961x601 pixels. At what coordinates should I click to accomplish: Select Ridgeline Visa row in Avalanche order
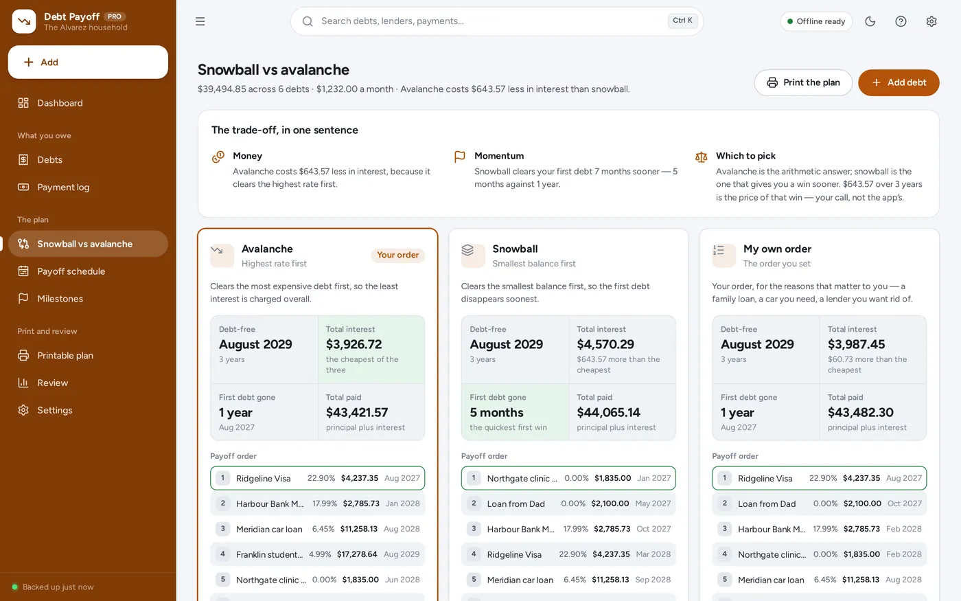point(318,478)
